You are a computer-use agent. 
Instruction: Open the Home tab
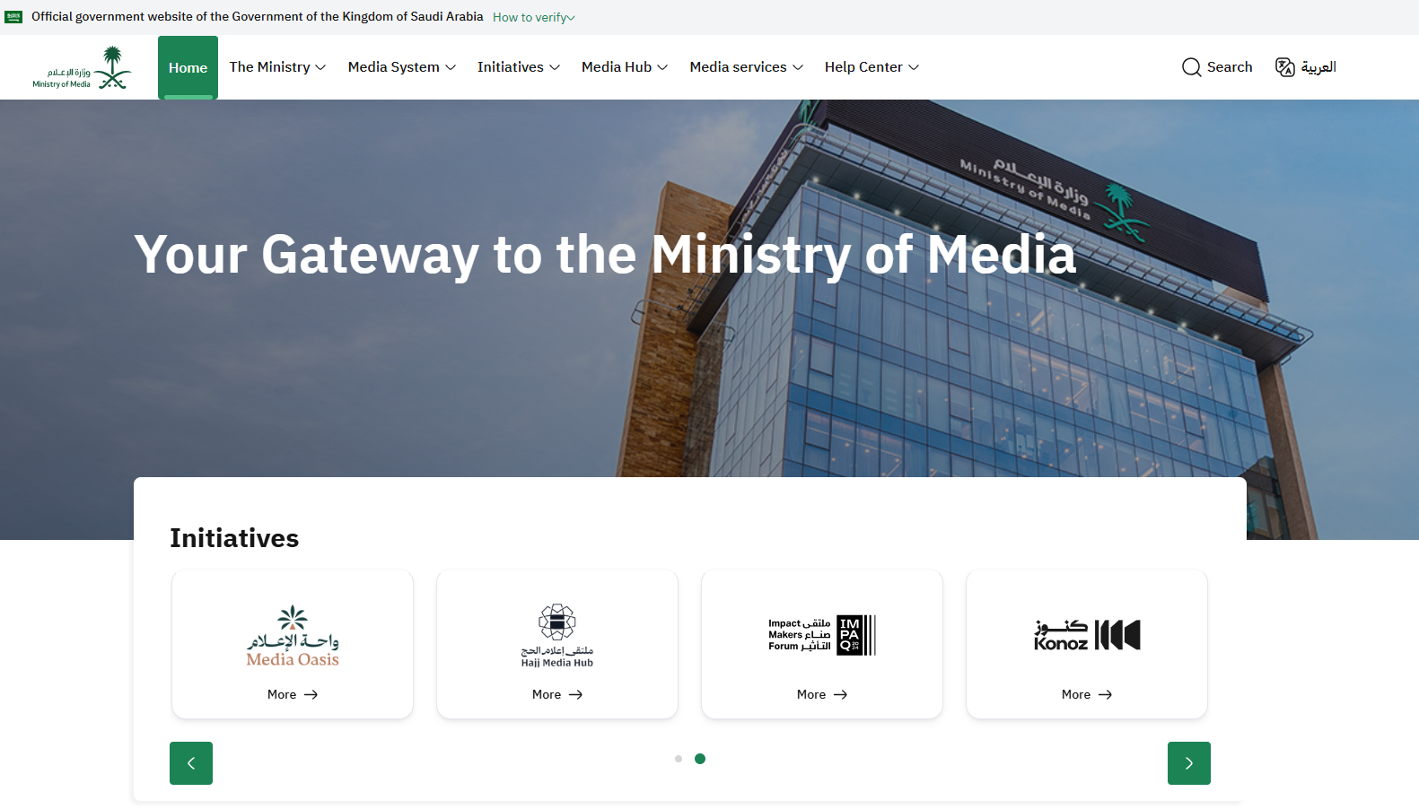[x=188, y=67]
